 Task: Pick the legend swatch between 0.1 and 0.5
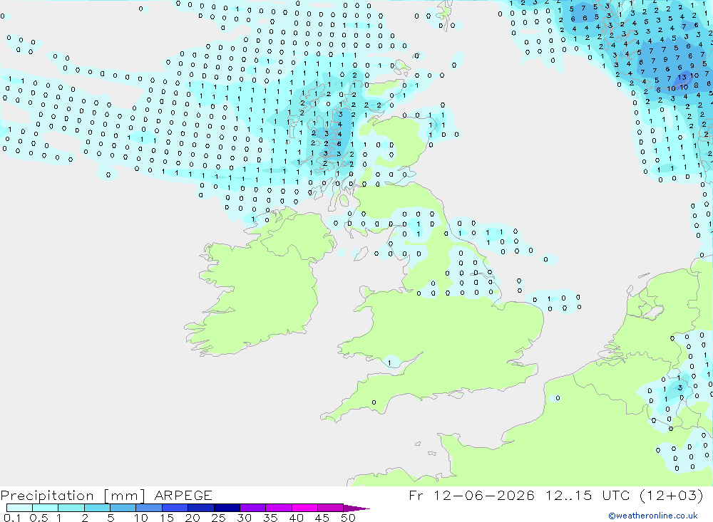pos(19,508)
